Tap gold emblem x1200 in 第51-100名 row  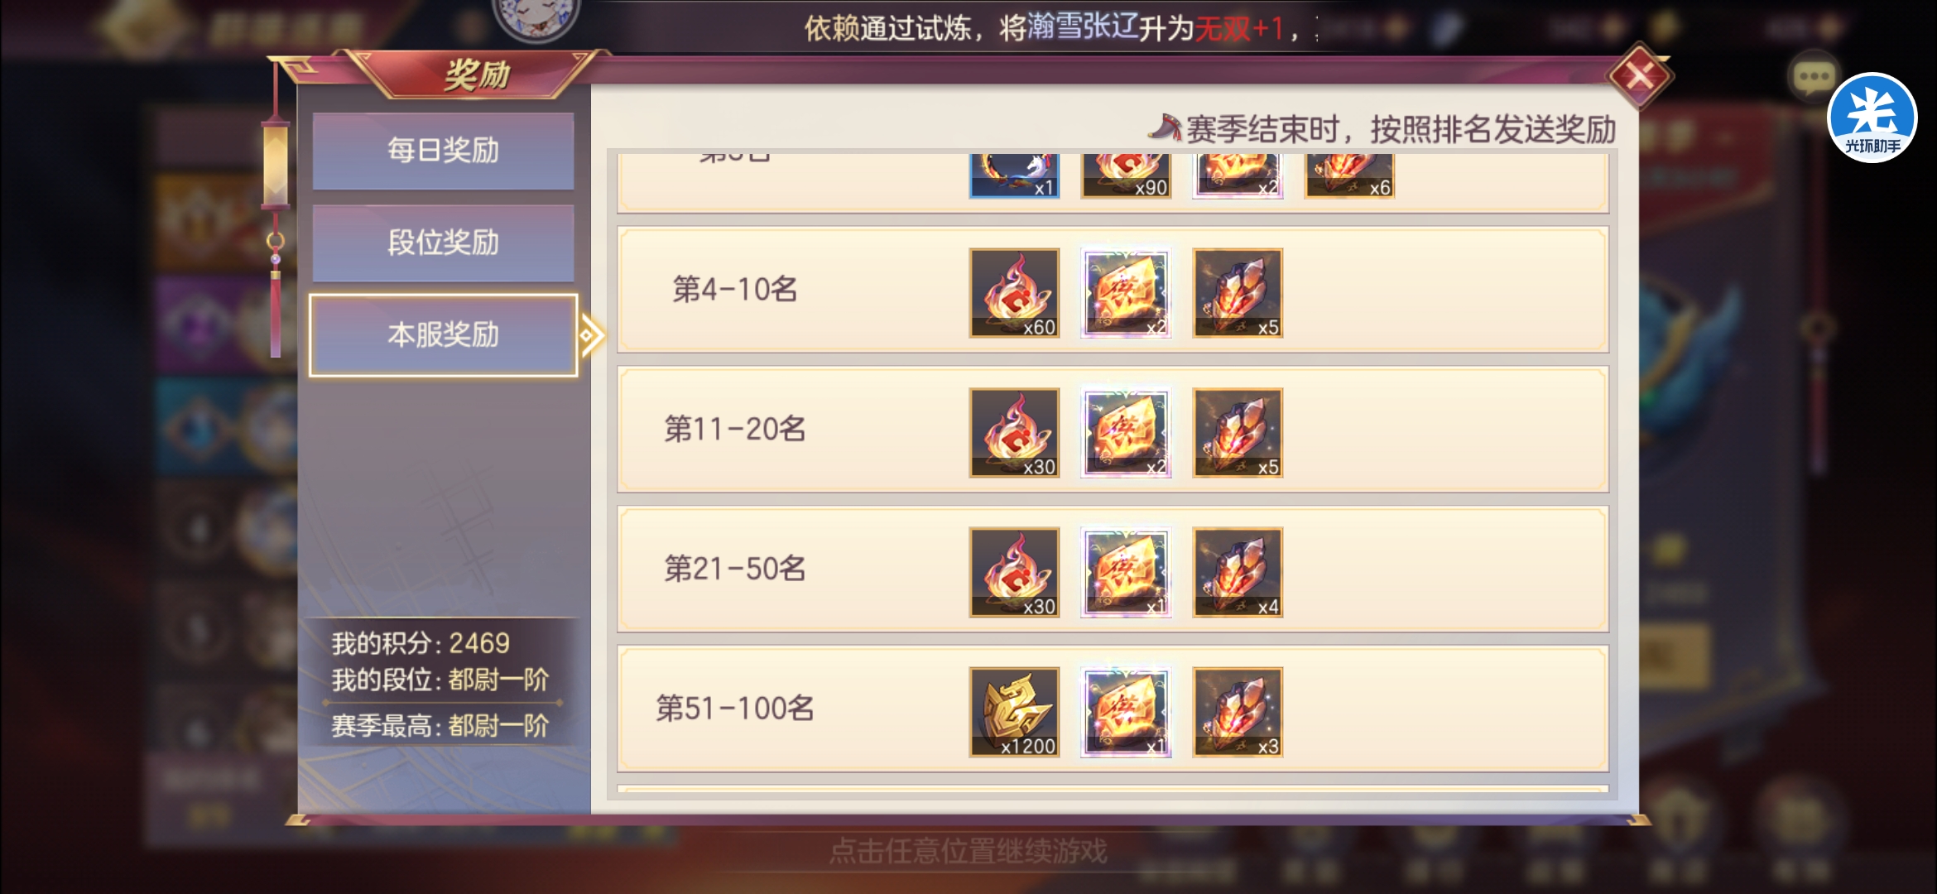(1014, 713)
